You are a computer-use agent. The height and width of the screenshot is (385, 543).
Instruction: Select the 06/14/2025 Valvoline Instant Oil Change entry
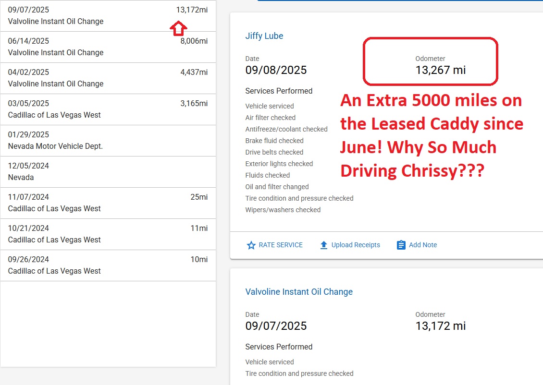[108, 47]
